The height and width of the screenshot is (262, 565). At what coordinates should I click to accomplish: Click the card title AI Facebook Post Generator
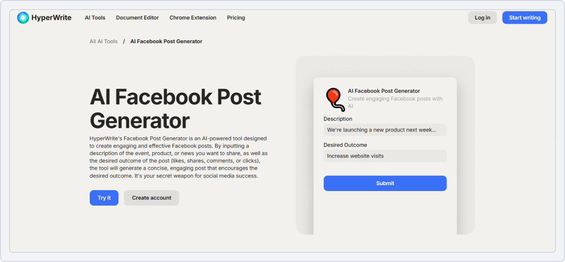pyautogui.click(x=384, y=91)
